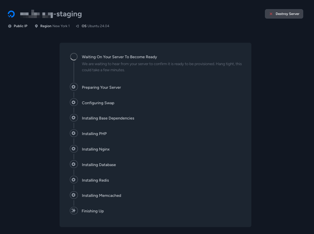The height and width of the screenshot is (234, 314).
Task: Click the Region New York 1 text
Action: pyautogui.click(x=55, y=26)
